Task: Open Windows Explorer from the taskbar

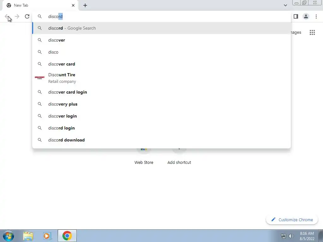Action: point(28,236)
